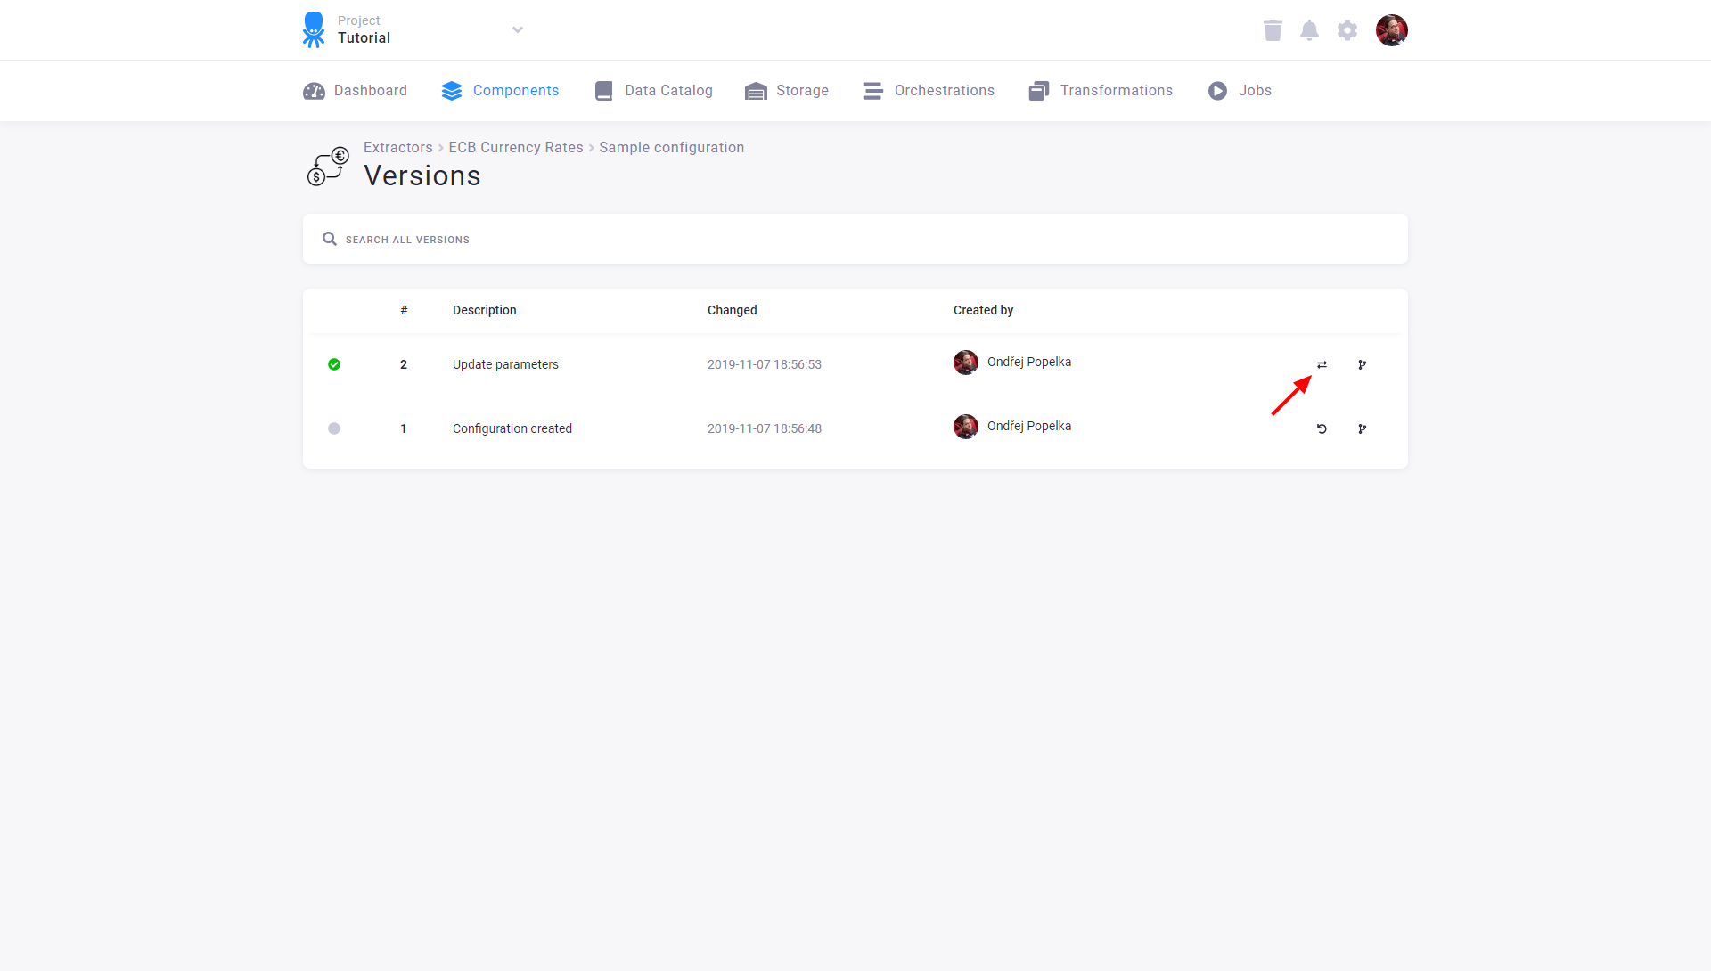The width and height of the screenshot is (1711, 971).
Task: Select the Update parameters description
Action: (x=505, y=364)
